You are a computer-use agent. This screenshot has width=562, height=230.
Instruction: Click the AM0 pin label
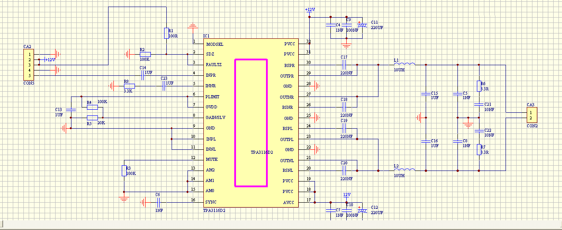(x=210, y=191)
